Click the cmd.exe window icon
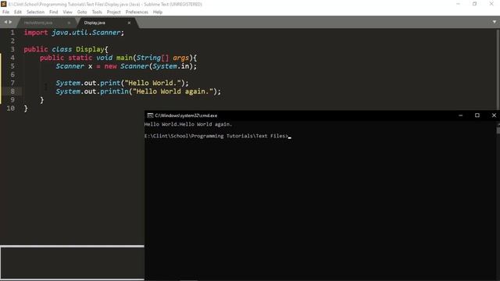This screenshot has height=281, width=500. coord(150,116)
